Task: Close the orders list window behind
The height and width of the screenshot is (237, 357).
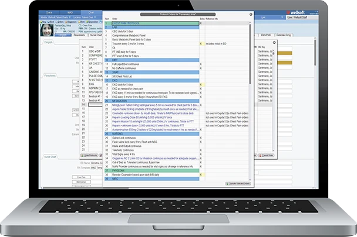Action: (274, 43)
